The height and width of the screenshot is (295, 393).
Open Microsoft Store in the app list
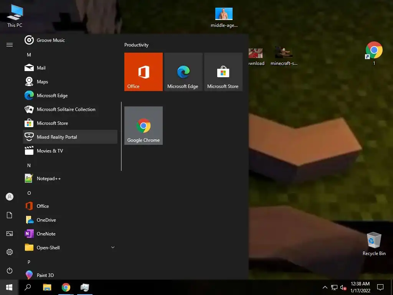[x=70, y=123]
